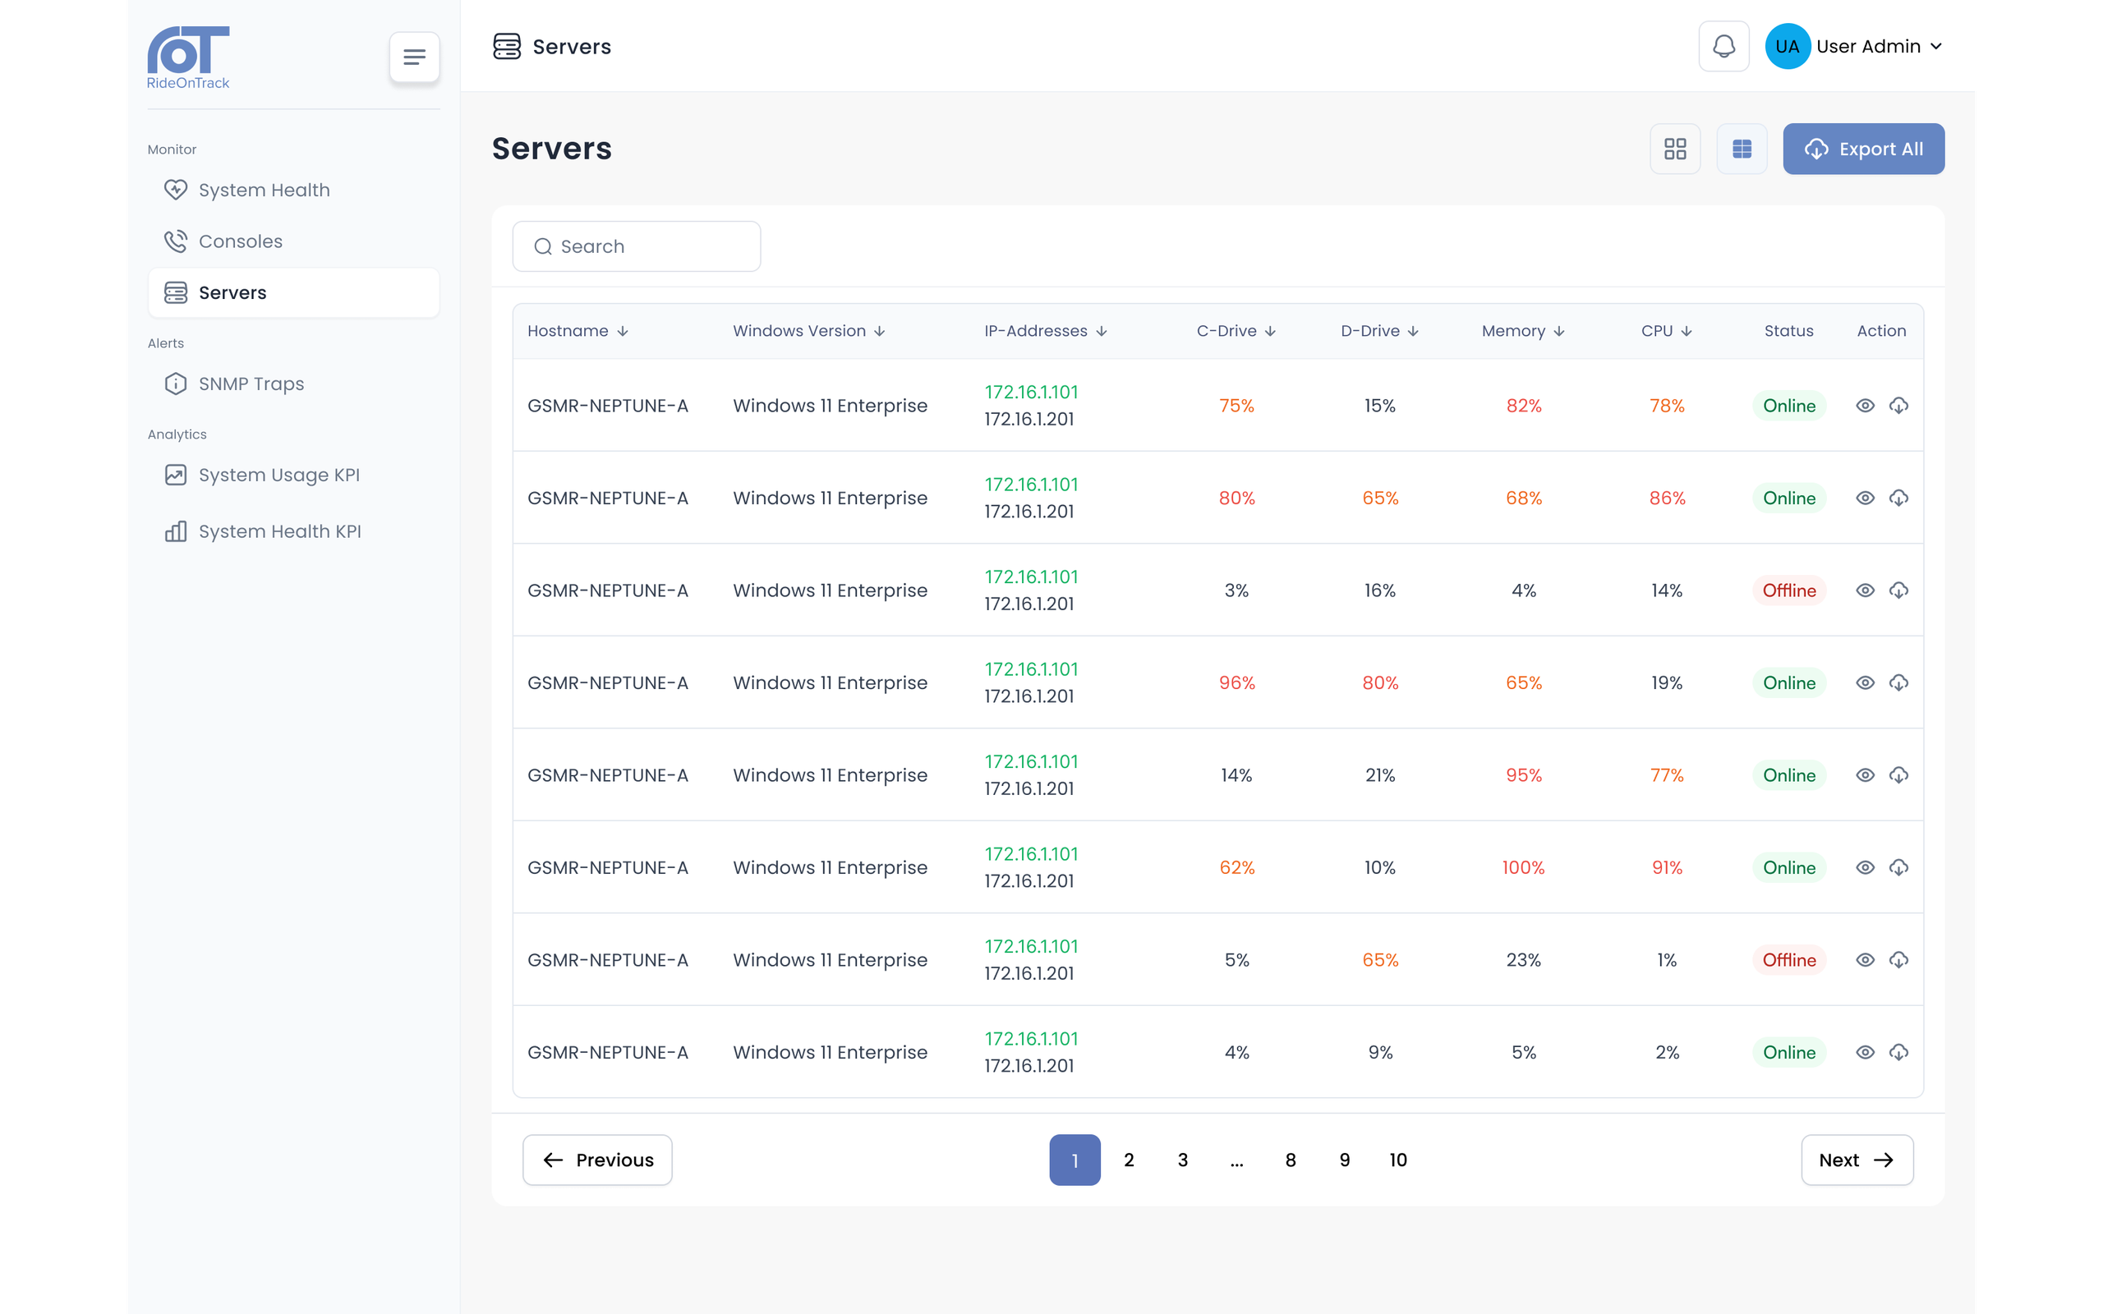Viewport: 2103px width, 1314px height.
Task: Go to the Next page
Action: tap(1857, 1160)
